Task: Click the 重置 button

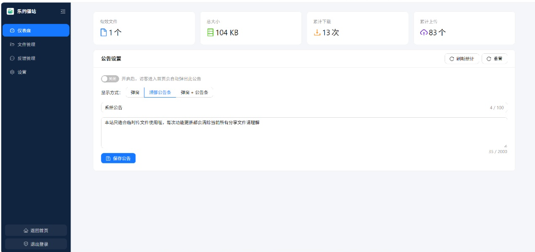Action: point(495,59)
